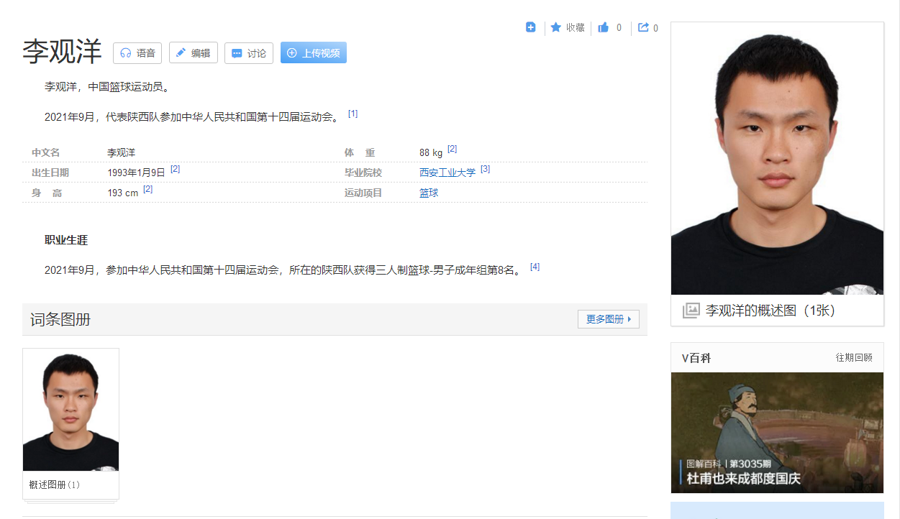Image resolution: width=900 pixels, height=519 pixels.
Task: Click the V百科 panel title
Action: click(x=696, y=358)
